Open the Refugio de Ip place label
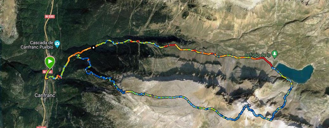The width and height of the screenshot is (329, 128). click(258, 55)
